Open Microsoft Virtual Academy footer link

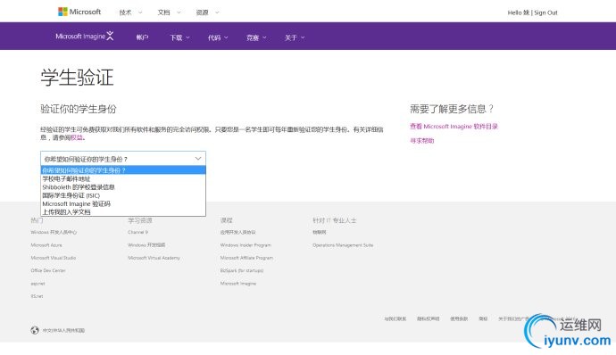click(154, 258)
